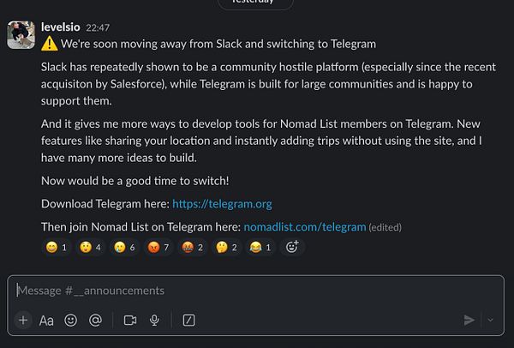This screenshot has width=514, height=348.
Task: Toggle the angry face reaction with 7
Action: coord(157,247)
